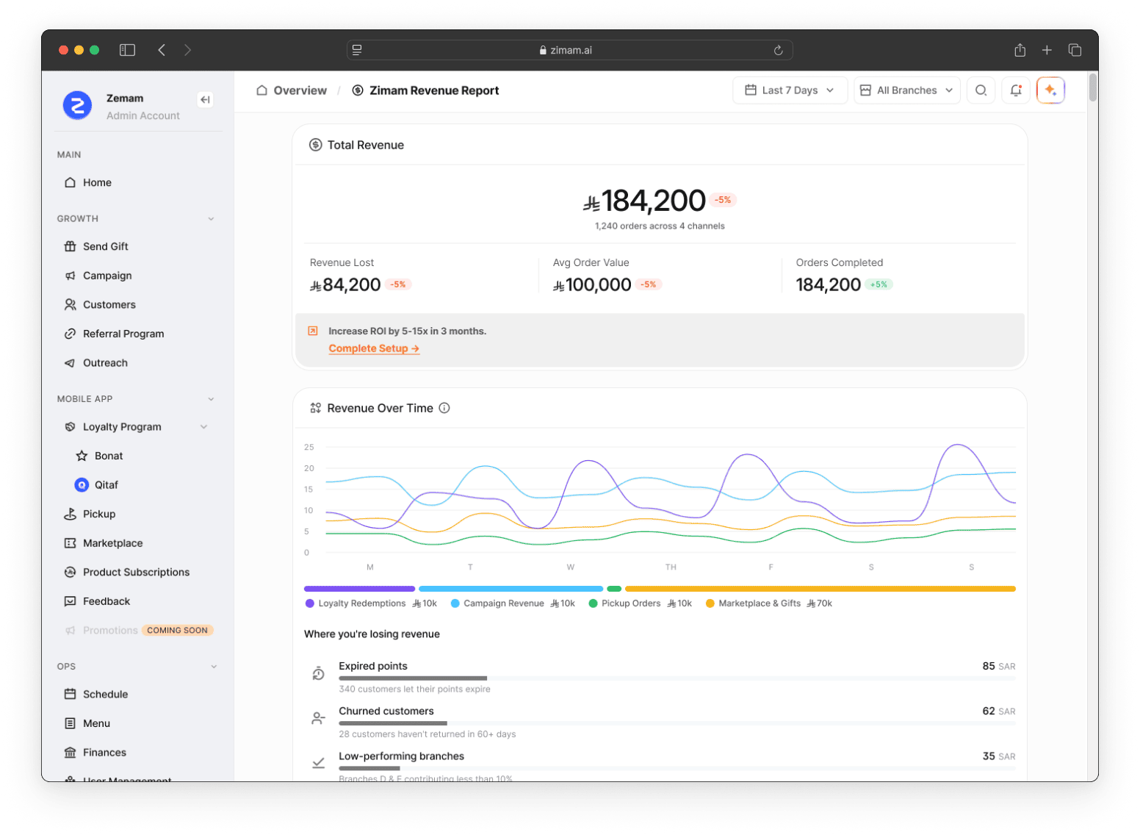Click the Home house icon in the sidebar
Viewport: 1140px width, 835px height.
click(71, 182)
